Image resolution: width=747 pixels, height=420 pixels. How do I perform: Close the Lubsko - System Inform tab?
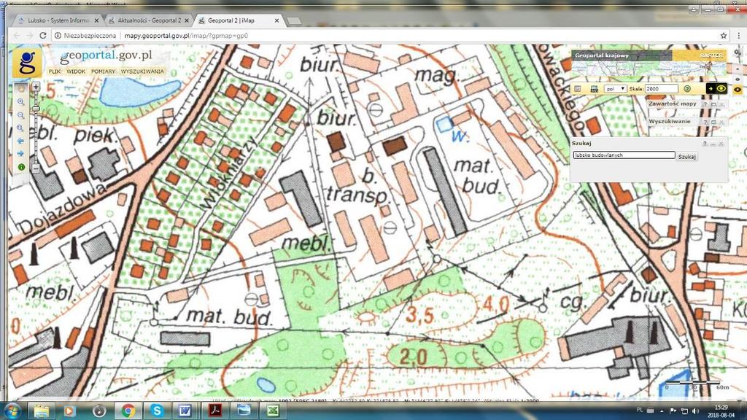pyautogui.click(x=97, y=20)
